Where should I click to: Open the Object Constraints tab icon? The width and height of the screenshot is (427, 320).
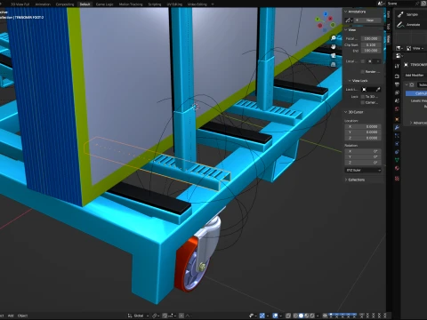pyautogui.click(x=397, y=152)
